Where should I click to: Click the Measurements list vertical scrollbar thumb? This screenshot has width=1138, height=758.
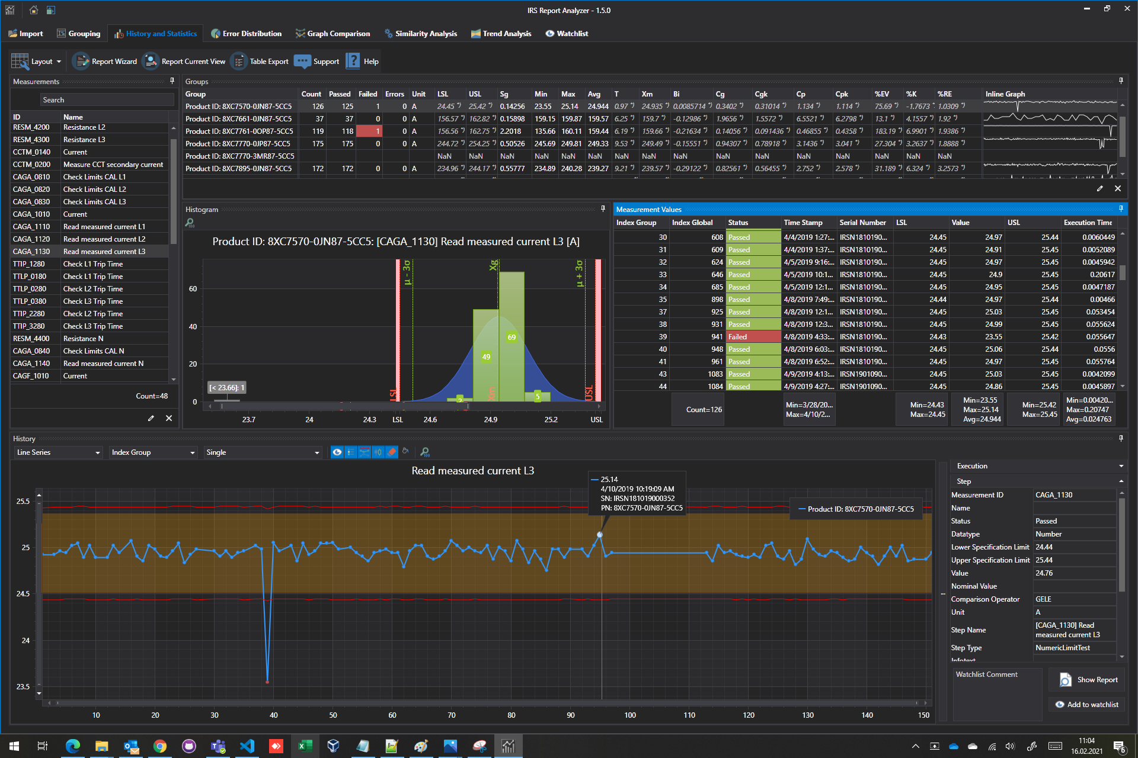pos(173,191)
